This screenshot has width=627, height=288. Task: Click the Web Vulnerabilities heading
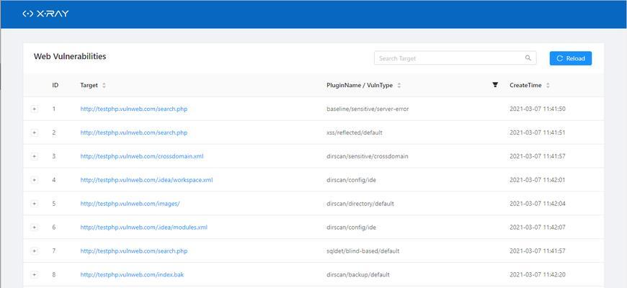pos(70,56)
